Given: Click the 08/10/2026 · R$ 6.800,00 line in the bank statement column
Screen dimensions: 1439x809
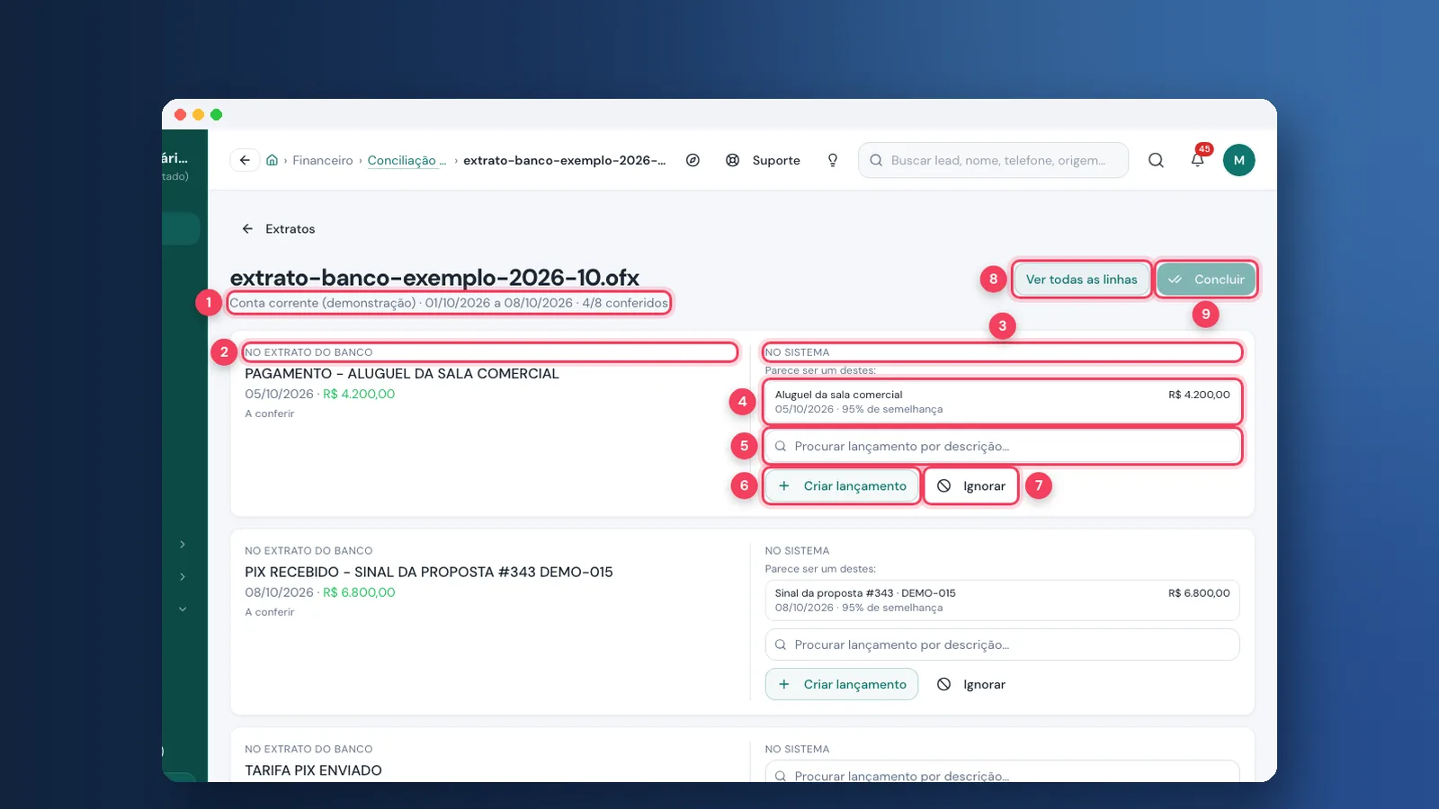Looking at the screenshot, I should pyautogui.click(x=320, y=592).
